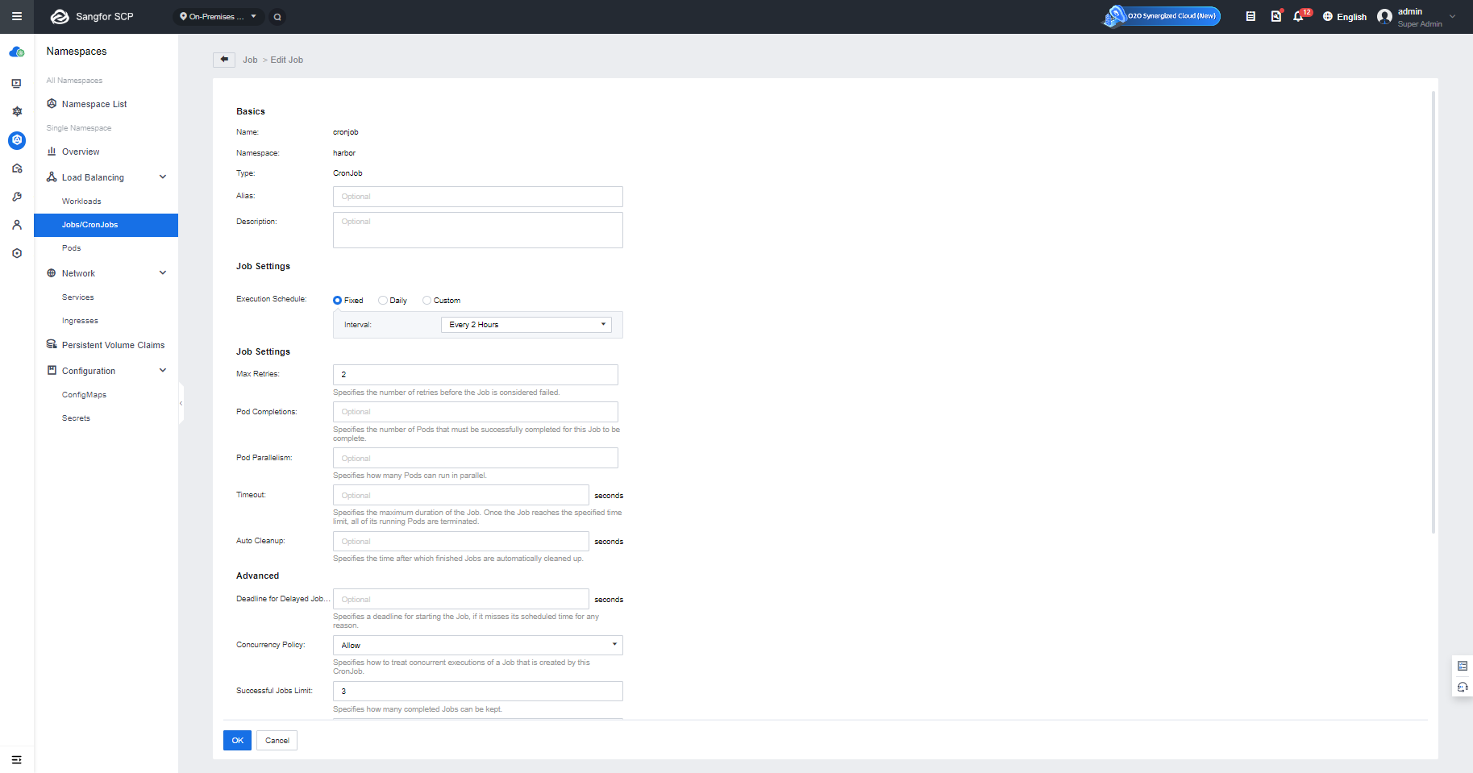Open the monitor screen icon in the left rail

click(16, 83)
